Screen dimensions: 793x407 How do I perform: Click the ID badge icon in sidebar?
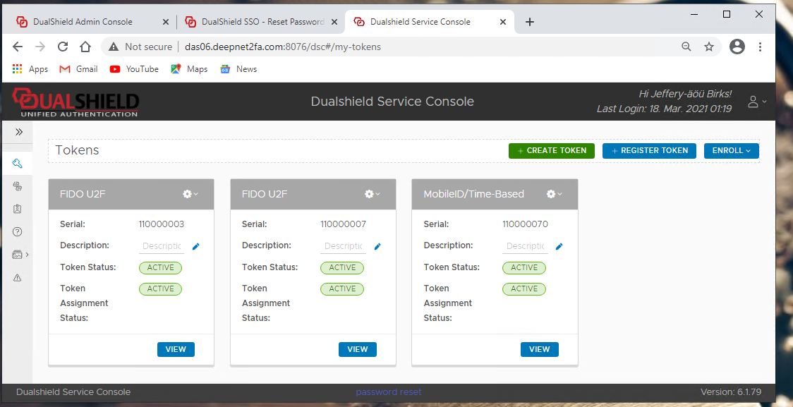(x=18, y=209)
